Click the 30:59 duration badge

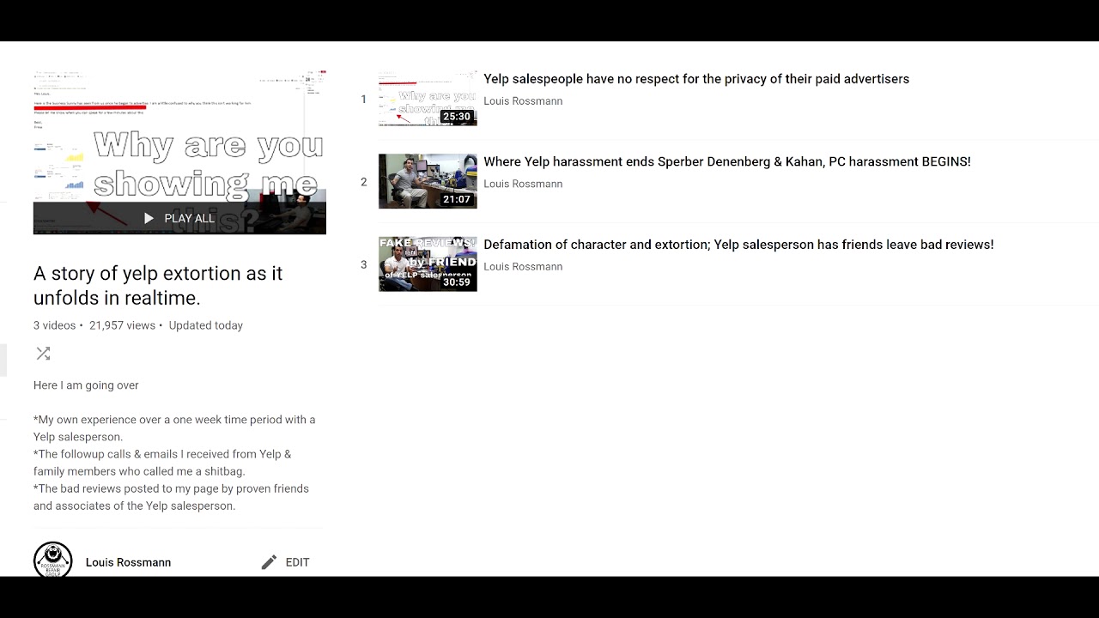(457, 282)
